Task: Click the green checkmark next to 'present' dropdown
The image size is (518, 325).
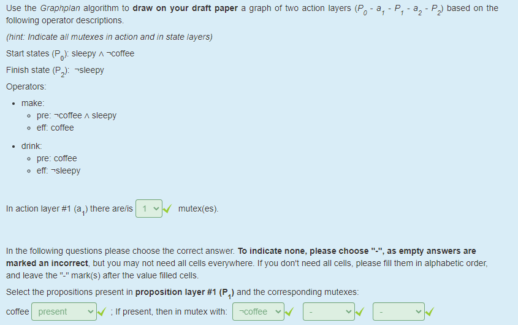Action: (102, 312)
